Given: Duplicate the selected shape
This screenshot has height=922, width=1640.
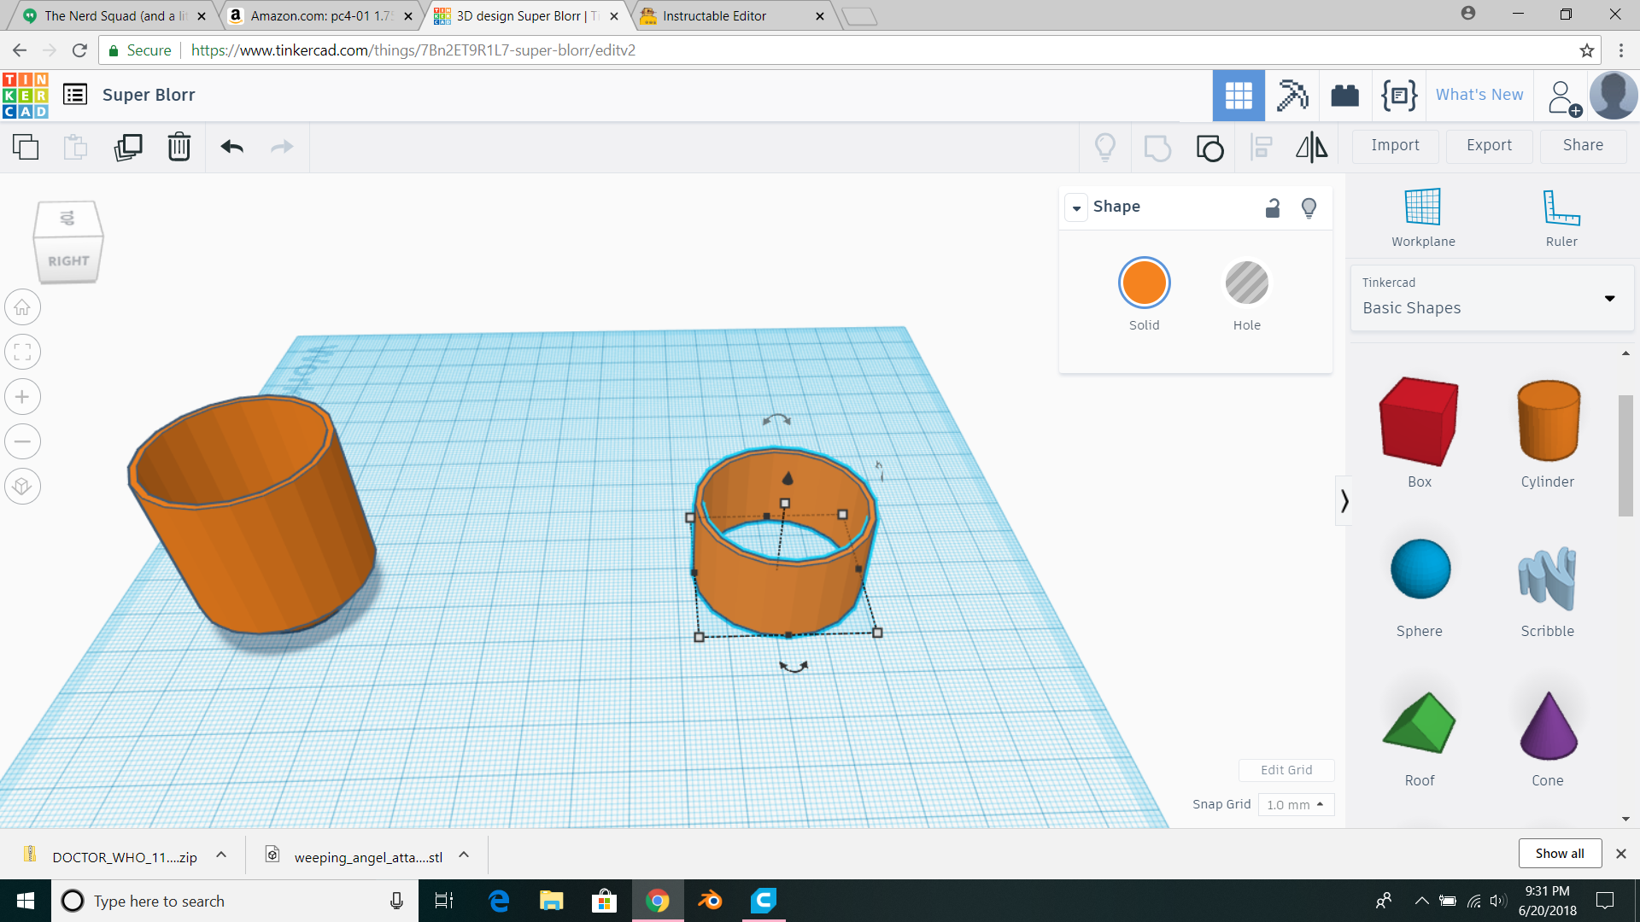Looking at the screenshot, I should [128, 147].
